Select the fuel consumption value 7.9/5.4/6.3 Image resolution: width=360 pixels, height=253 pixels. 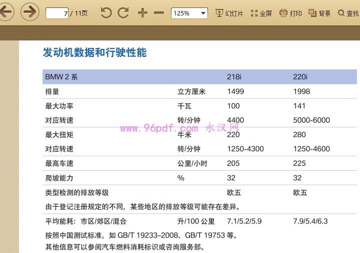coord(310,221)
